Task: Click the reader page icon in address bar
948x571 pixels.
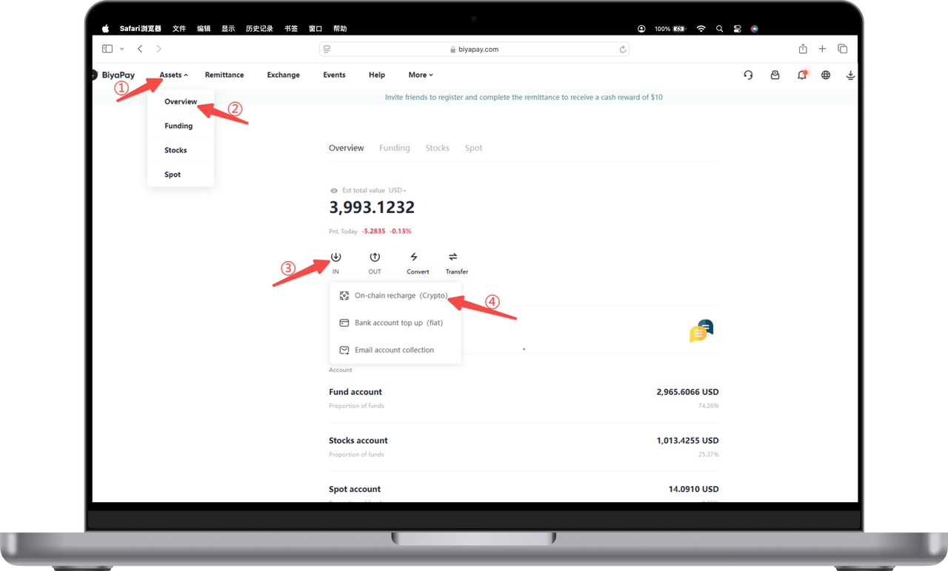Action: point(327,50)
